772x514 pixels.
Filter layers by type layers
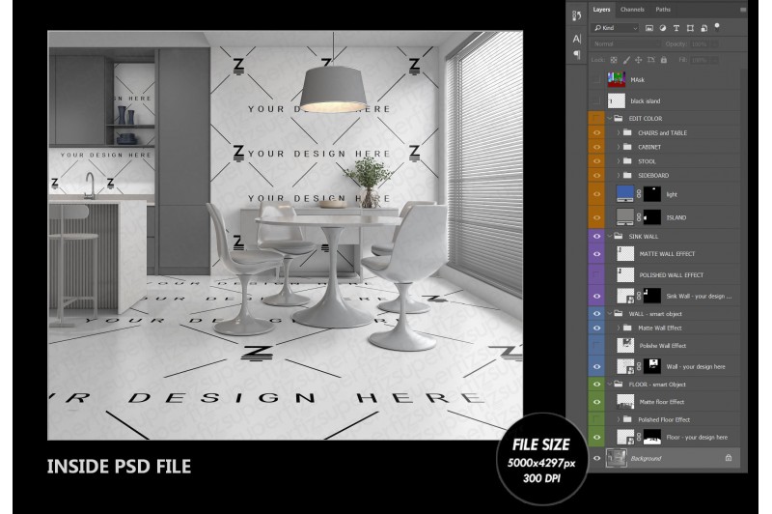point(676,28)
